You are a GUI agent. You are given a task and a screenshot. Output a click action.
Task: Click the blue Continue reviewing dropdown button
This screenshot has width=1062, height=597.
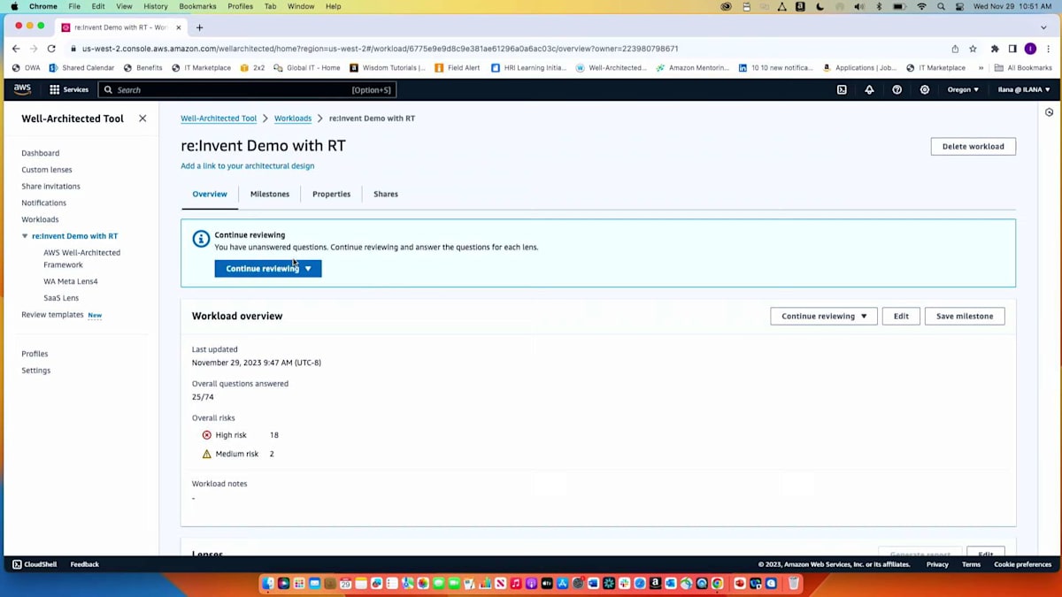click(x=268, y=268)
